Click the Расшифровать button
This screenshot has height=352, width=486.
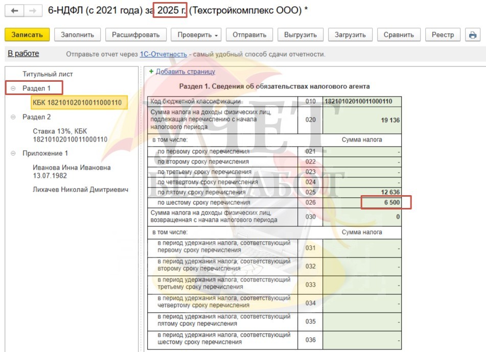(x=135, y=35)
